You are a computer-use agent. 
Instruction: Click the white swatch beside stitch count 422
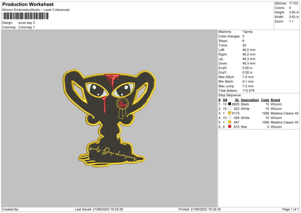point(229,109)
